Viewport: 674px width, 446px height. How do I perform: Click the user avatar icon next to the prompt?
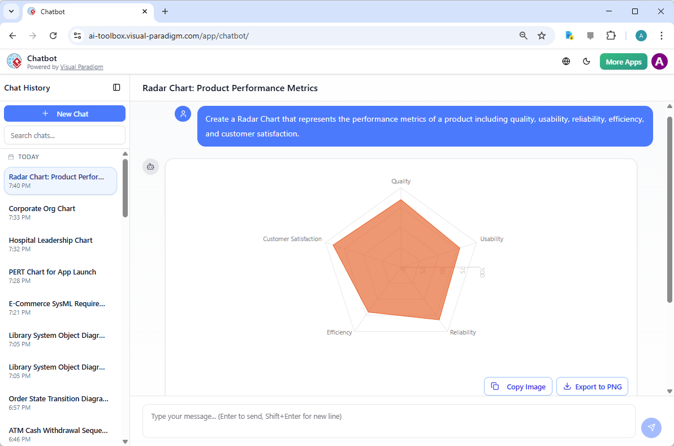[183, 114]
